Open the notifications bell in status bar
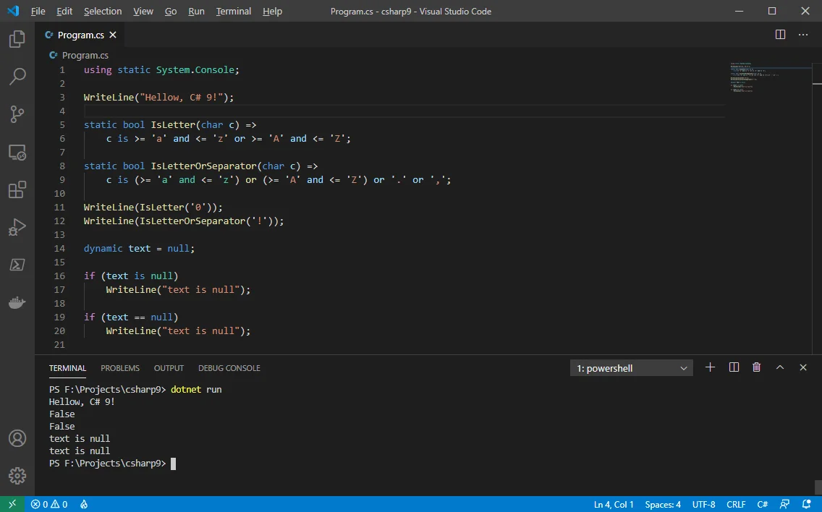 click(807, 504)
